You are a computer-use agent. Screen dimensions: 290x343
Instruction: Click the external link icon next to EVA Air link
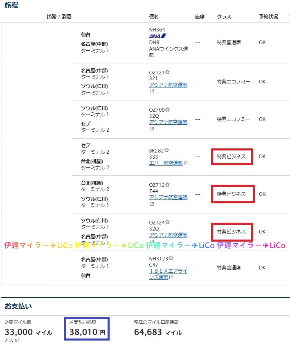click(x=186, y=164)
